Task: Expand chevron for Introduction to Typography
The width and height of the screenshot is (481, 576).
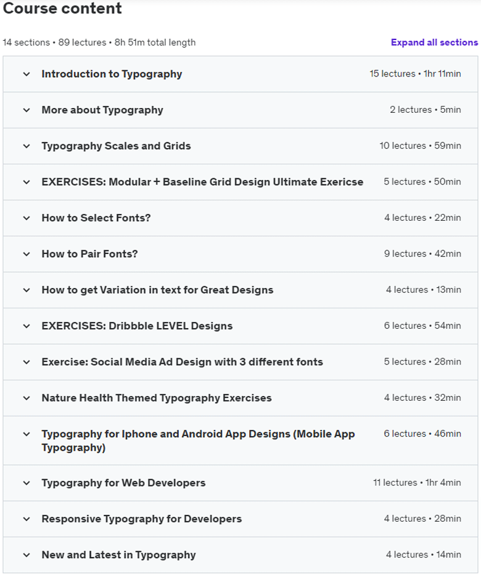Action: 27,74
